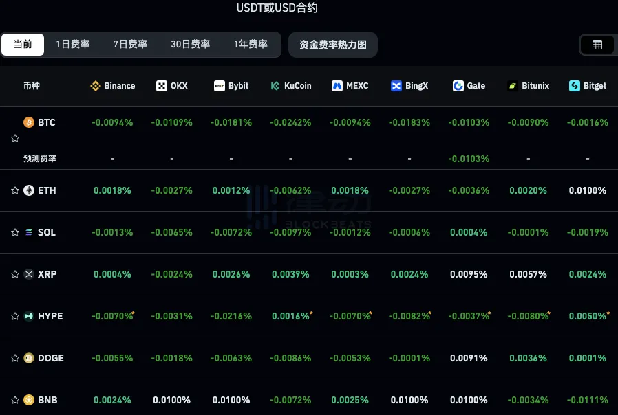Click the KuCoin exchange logo icon
Image resolution: width=618 pixels, height=415 pixels.
click(275, 86)
